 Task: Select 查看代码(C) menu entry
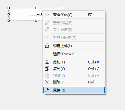(x=74, y=15)
